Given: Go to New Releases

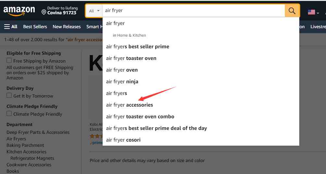Looking at the screenshot, I should coord(66,27).
